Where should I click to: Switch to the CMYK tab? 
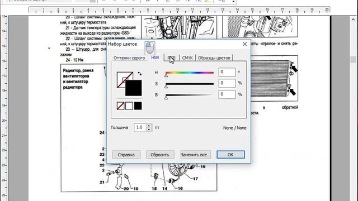(x=187, y=58)
